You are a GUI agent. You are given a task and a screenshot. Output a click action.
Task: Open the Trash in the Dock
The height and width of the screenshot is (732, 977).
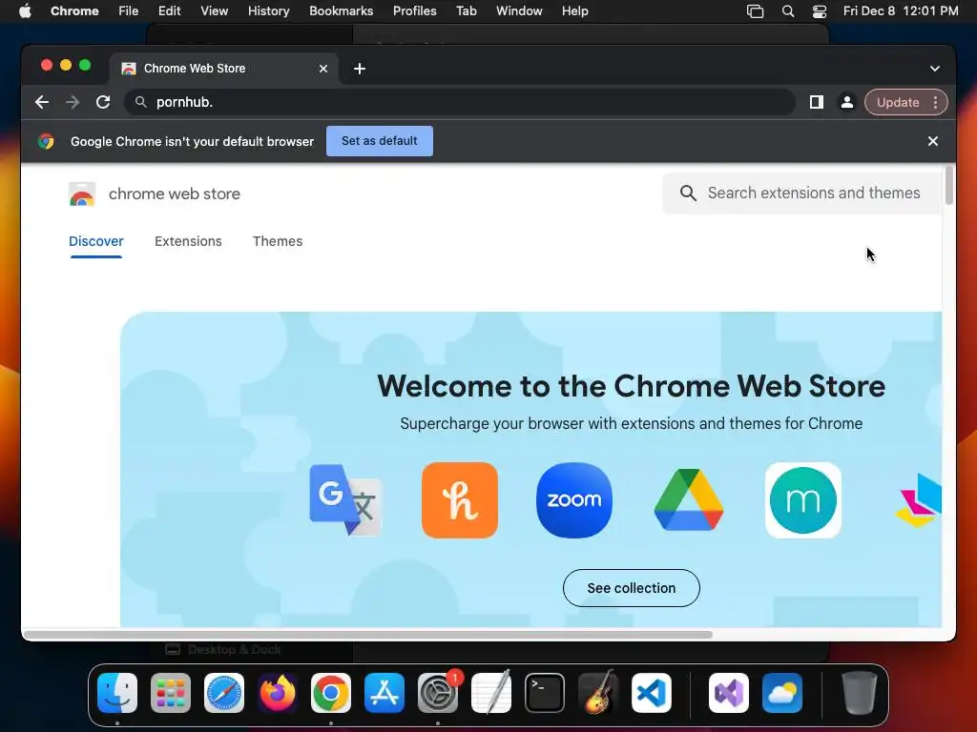[860, 693]
